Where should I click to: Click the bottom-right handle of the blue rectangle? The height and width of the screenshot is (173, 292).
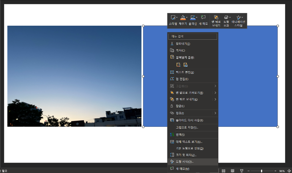(278, 127)
